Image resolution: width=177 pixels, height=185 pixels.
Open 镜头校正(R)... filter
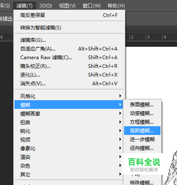coord(69,66)
